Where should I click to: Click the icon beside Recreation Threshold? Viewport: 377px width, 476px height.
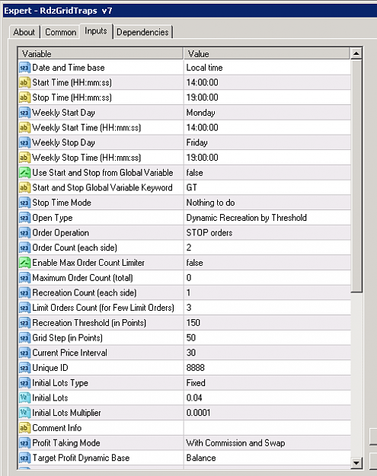coord(24,323)
